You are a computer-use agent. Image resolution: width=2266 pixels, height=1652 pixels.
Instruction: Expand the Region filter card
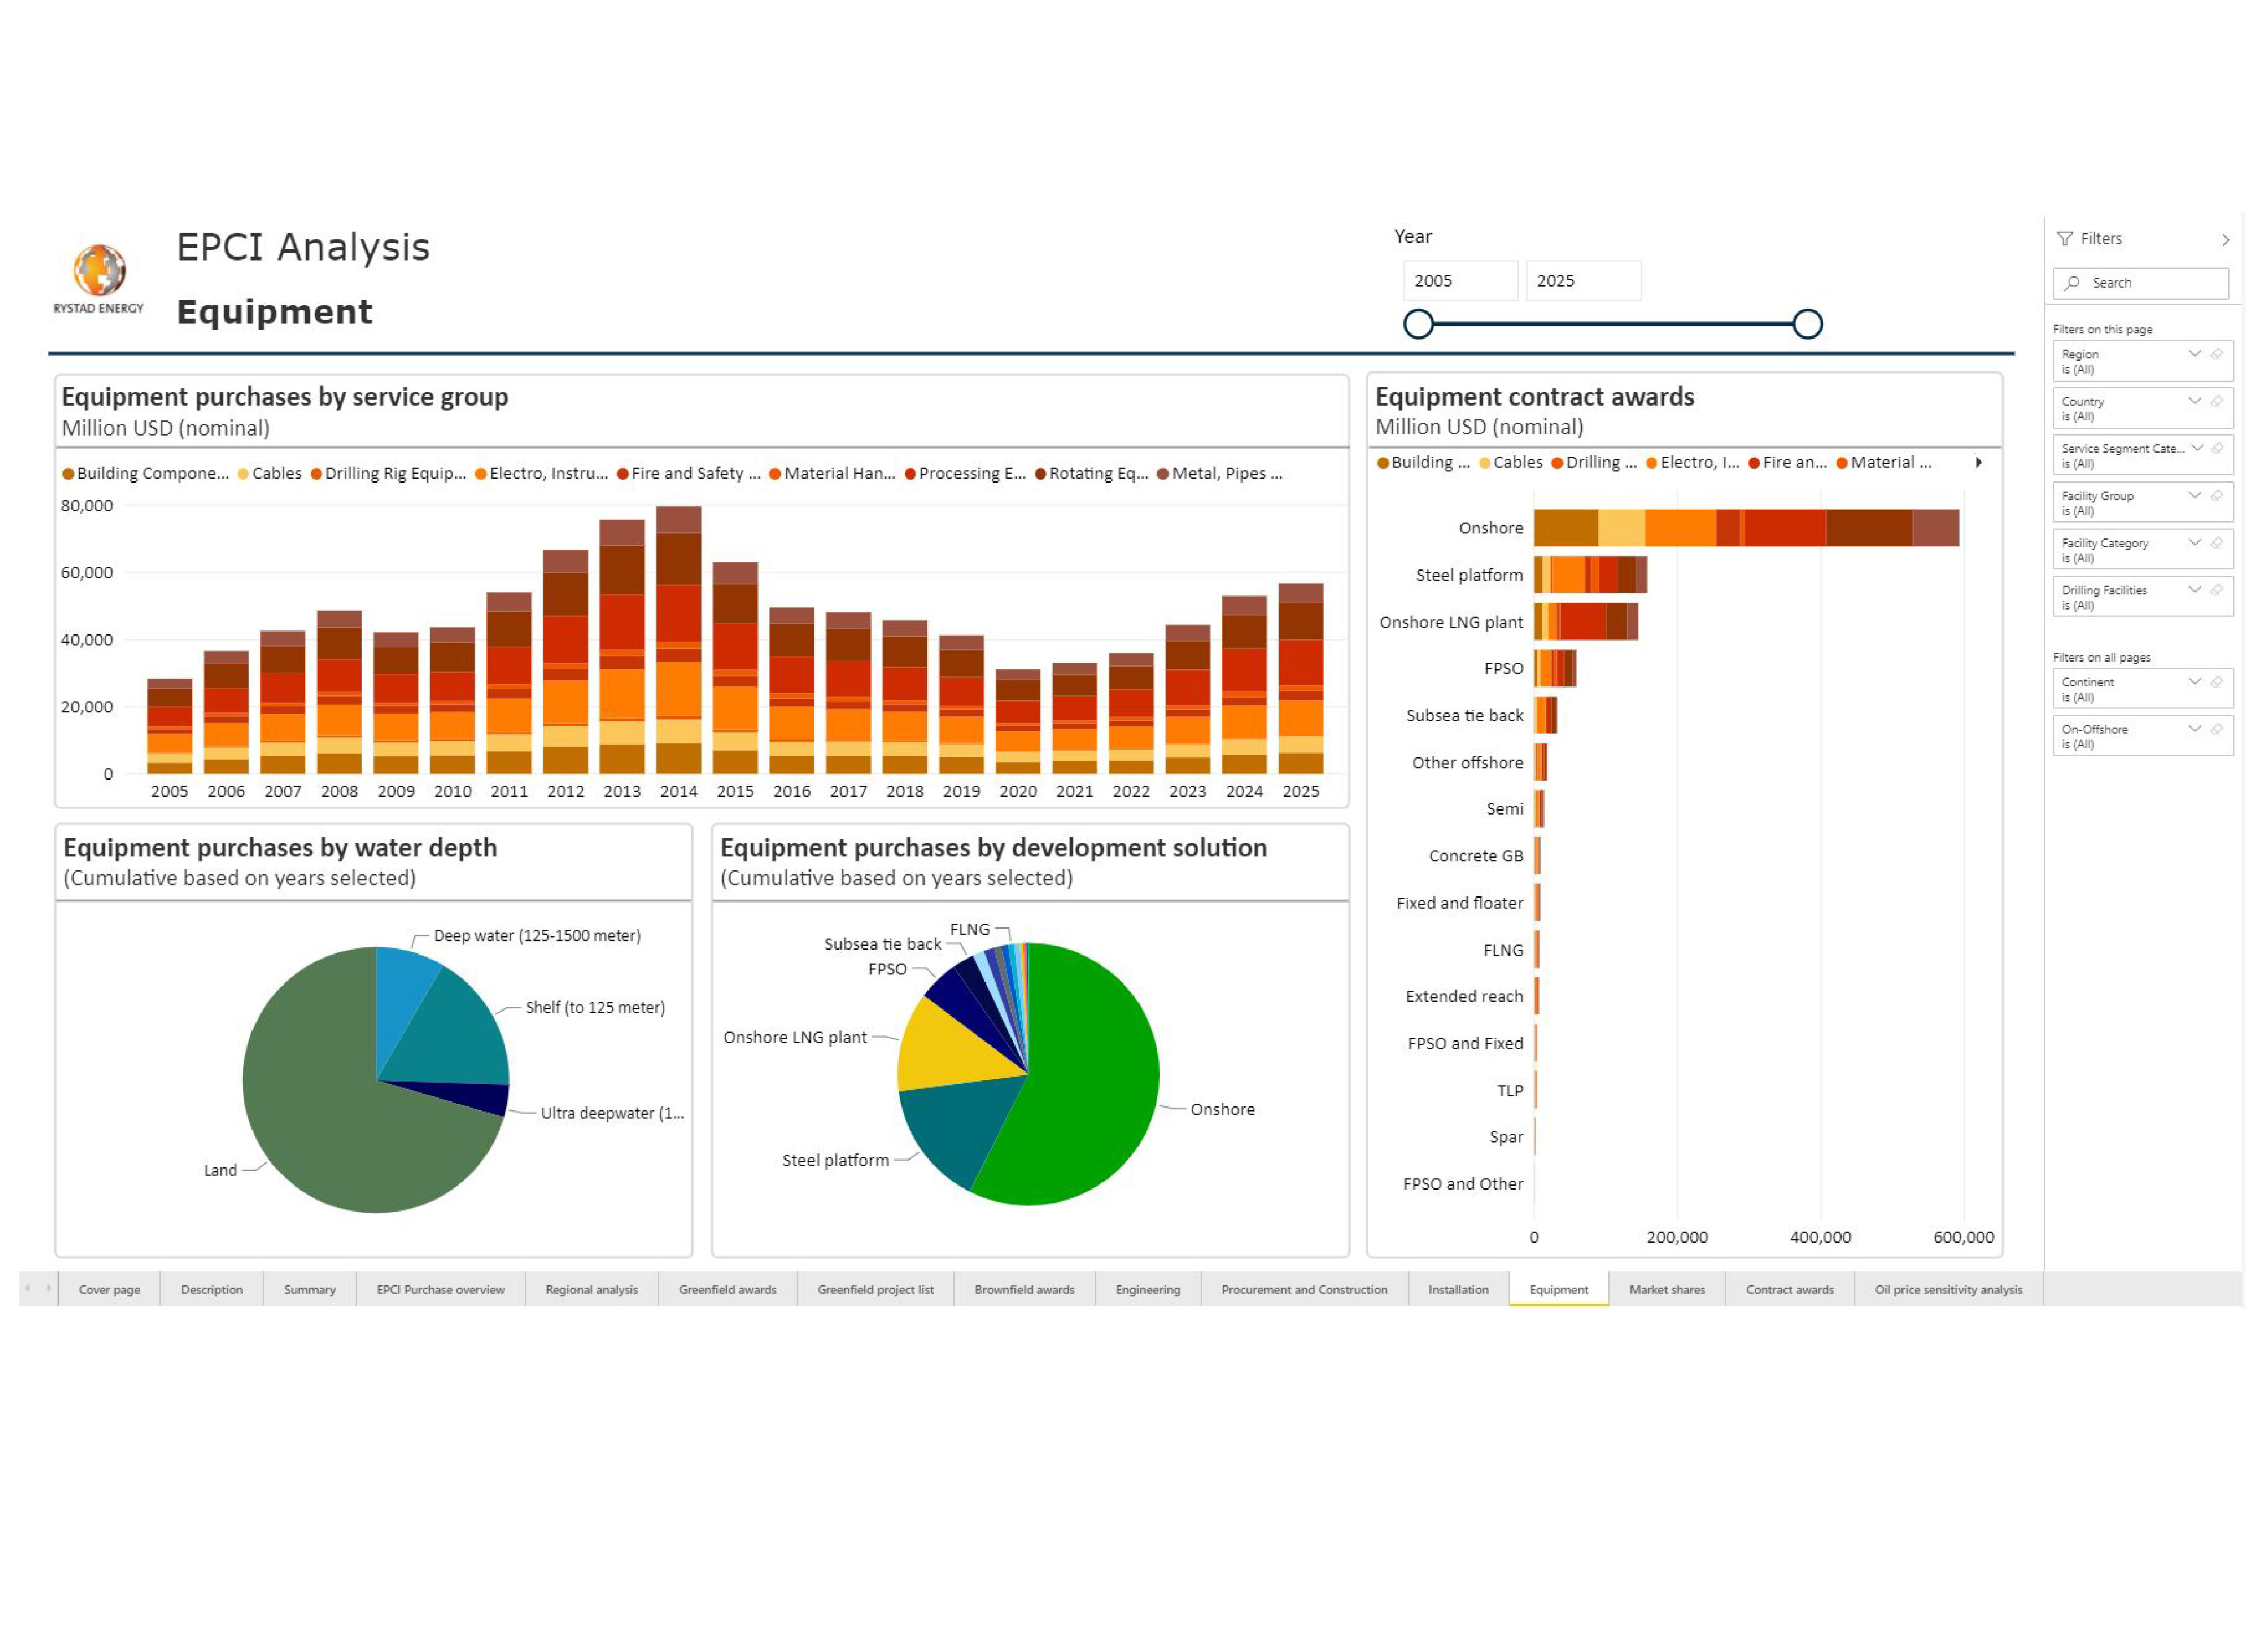[2194, 354]
